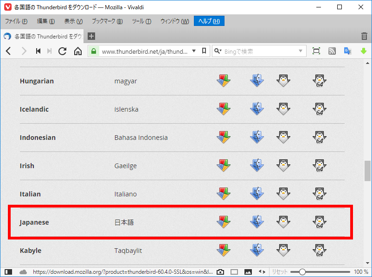The height and width of the screenshot is (277, 372).
Task: Open the 表示 menu
Action: 73,21
